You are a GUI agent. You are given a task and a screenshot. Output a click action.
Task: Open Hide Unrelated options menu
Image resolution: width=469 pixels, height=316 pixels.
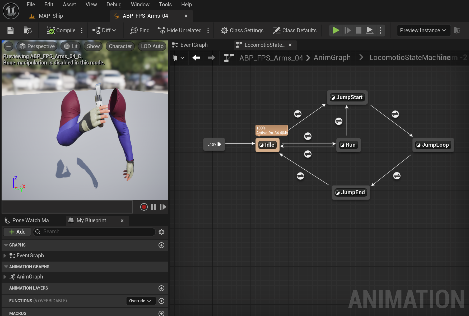tap(208, 30)
